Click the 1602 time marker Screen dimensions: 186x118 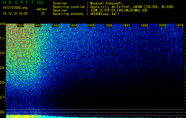point(38,25)
